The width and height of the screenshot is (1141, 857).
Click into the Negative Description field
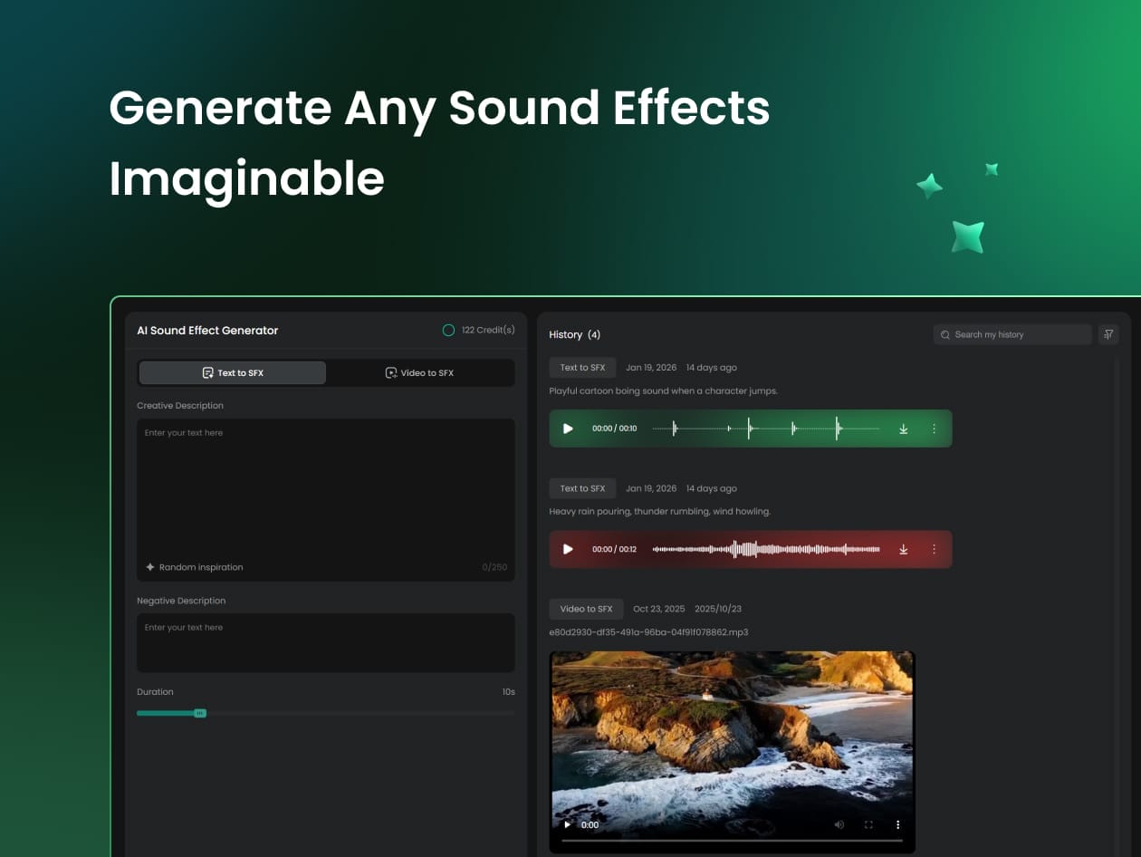click(x=326, y=643)
